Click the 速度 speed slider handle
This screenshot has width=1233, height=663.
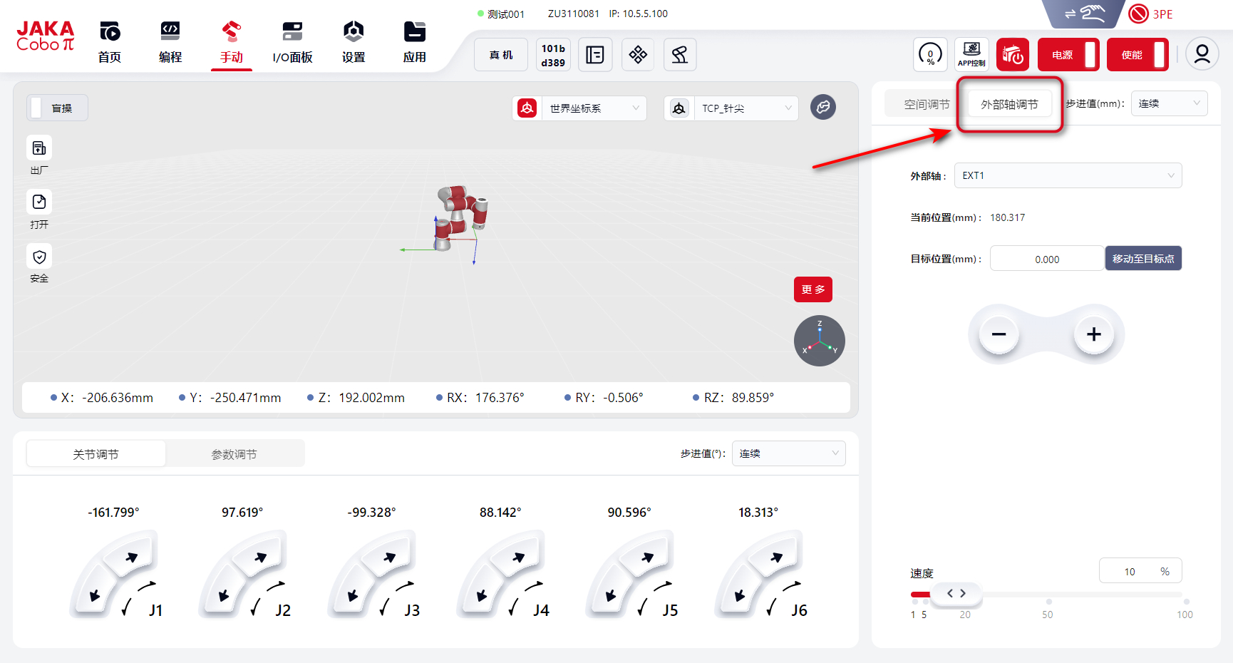pyautogui.click(x=956, y=593)
